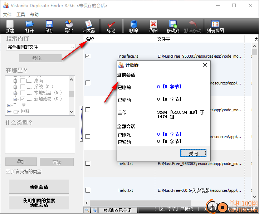Click the panel splitter collapse handle
259x214 pixels.
[x=81, y=124]
